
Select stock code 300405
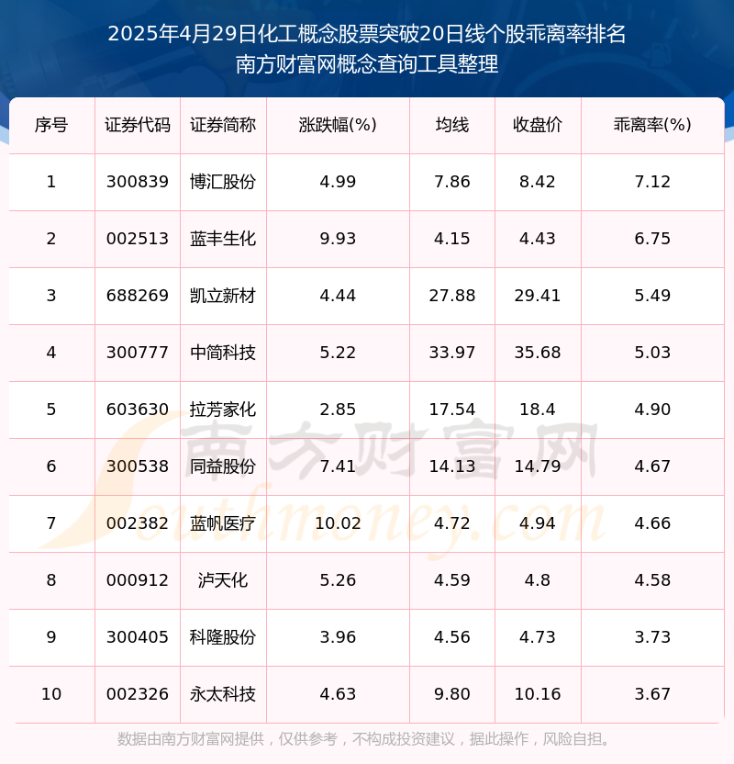pyautogui.click(x=138, y=638)
